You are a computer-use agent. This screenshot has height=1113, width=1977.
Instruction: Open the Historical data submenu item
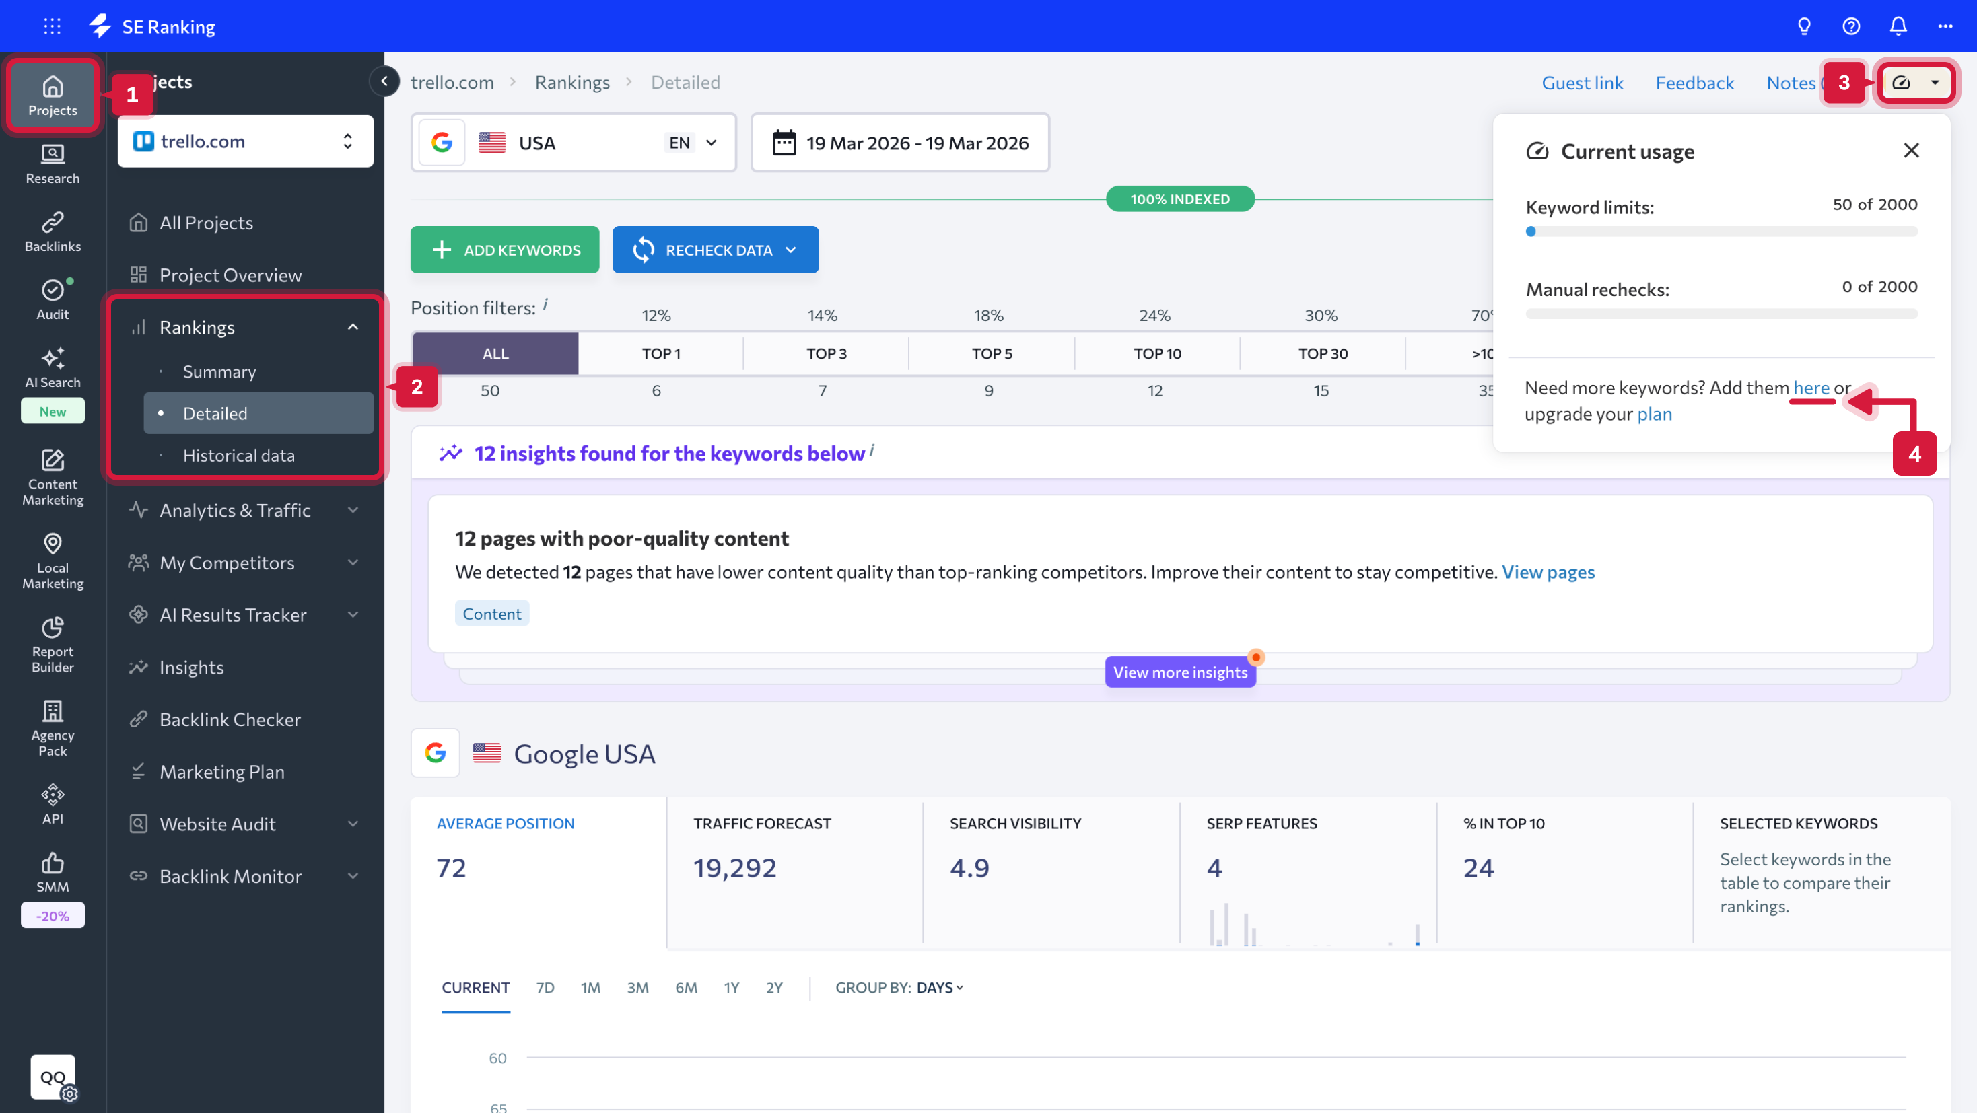pos(238,455)
